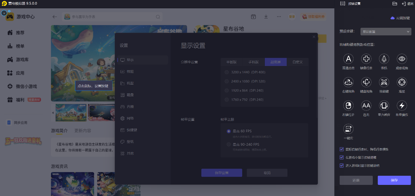Click 领取福利券 coupon button
The width and height of the screenshot is (415, 196).
point(313,17)
